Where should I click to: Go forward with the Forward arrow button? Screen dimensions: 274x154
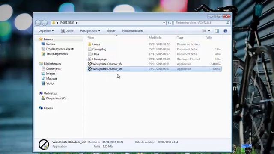[45, 23]
